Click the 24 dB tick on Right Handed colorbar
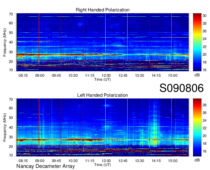This screenshot has width=210, height=170. click(x=204, y=39)
